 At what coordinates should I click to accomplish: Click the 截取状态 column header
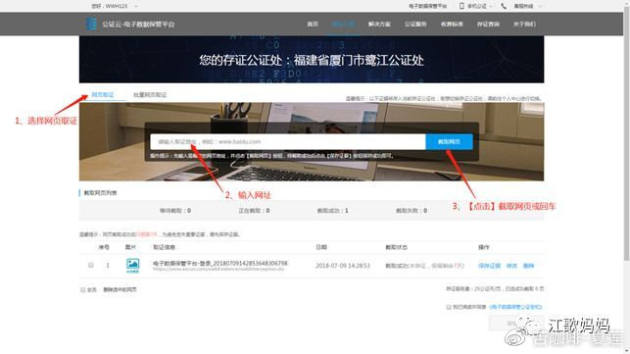pyautogui.click(x=397, y=247)
